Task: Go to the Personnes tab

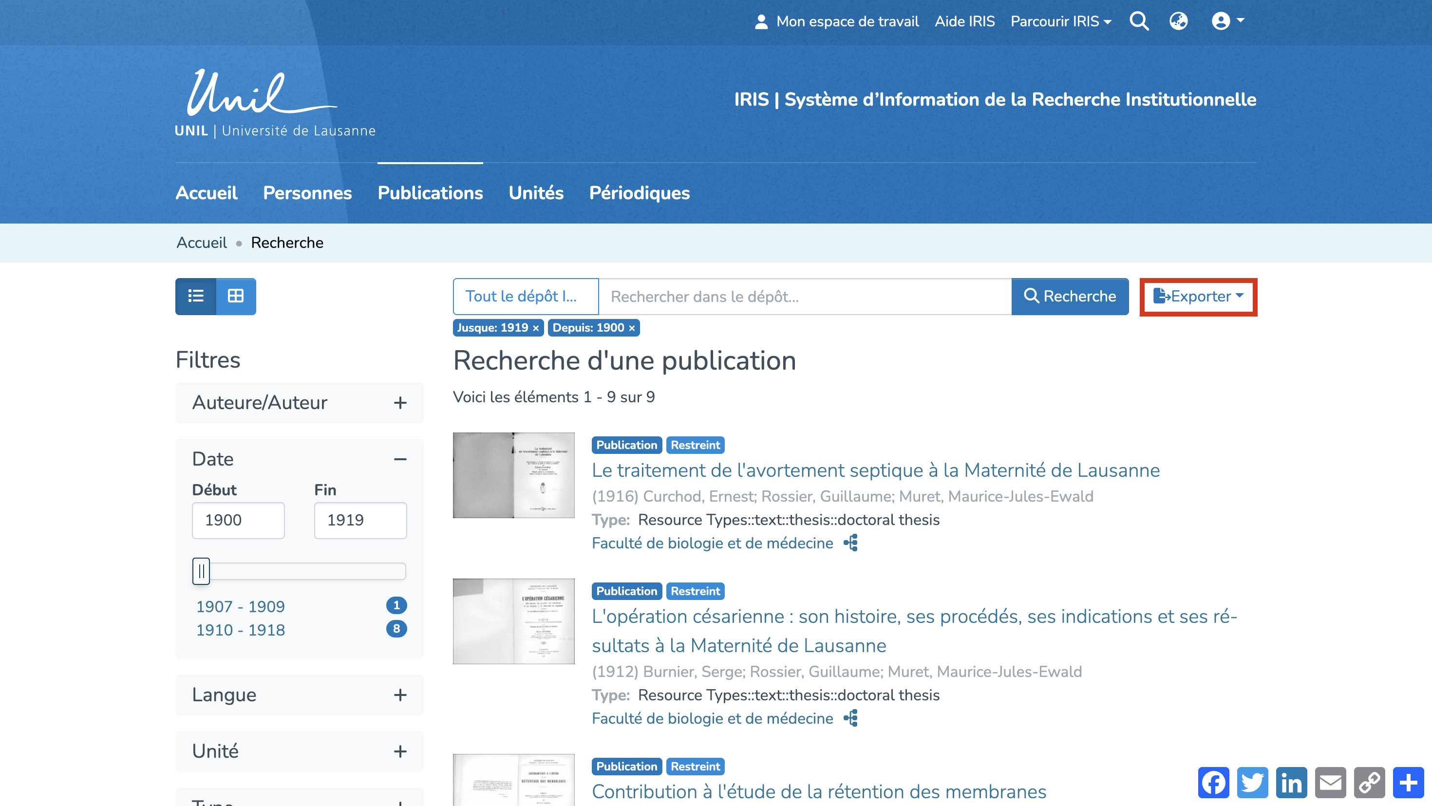Action: [307, 193]
